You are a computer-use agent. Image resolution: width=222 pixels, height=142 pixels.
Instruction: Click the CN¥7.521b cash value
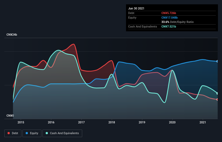169,26
